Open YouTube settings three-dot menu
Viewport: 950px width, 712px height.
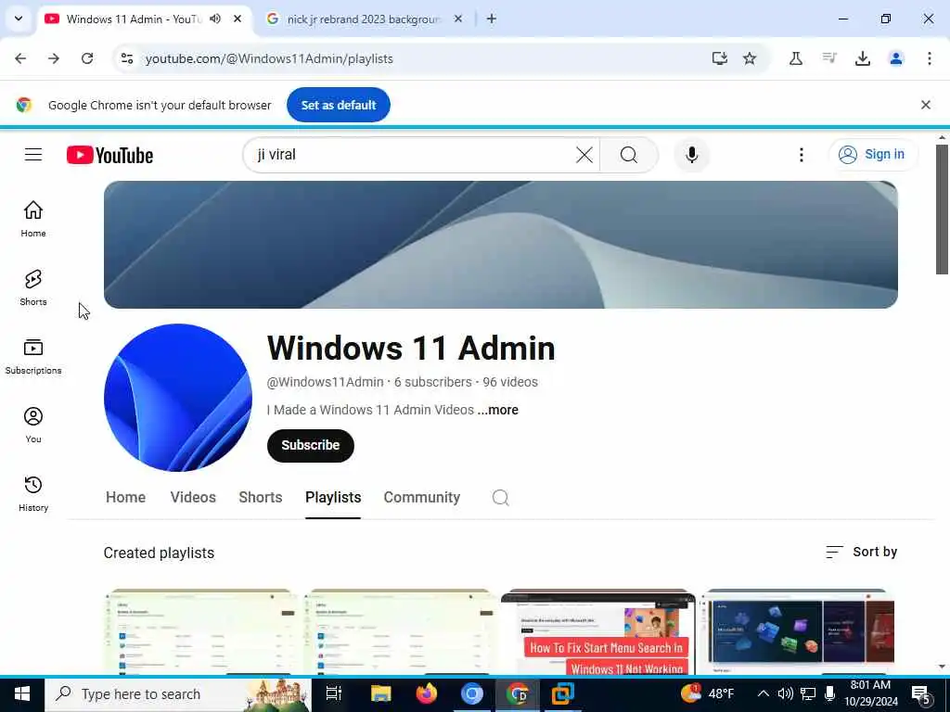801,155
